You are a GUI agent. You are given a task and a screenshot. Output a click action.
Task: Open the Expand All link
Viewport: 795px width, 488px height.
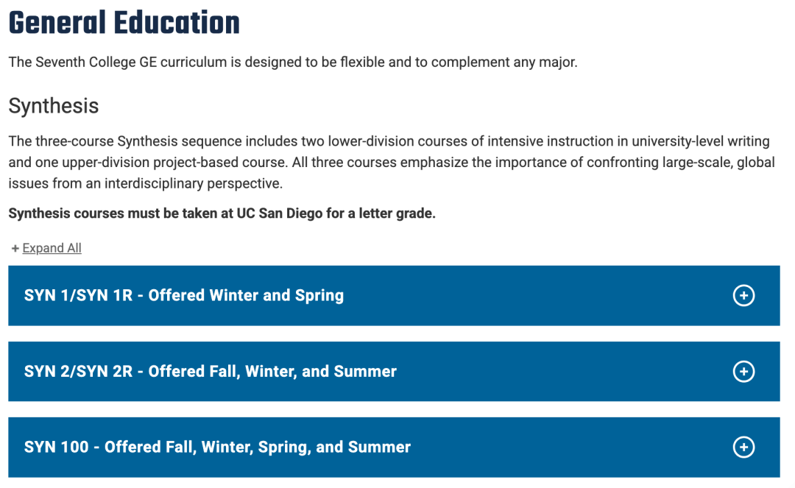click(x=52, y=249)
